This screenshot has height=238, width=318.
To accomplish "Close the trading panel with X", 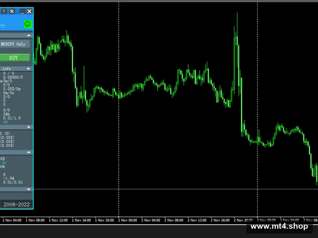I will [29, 11].
